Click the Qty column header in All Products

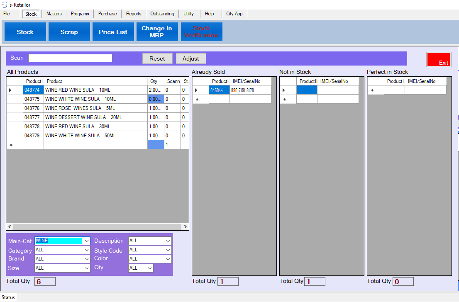pos(154,81)
